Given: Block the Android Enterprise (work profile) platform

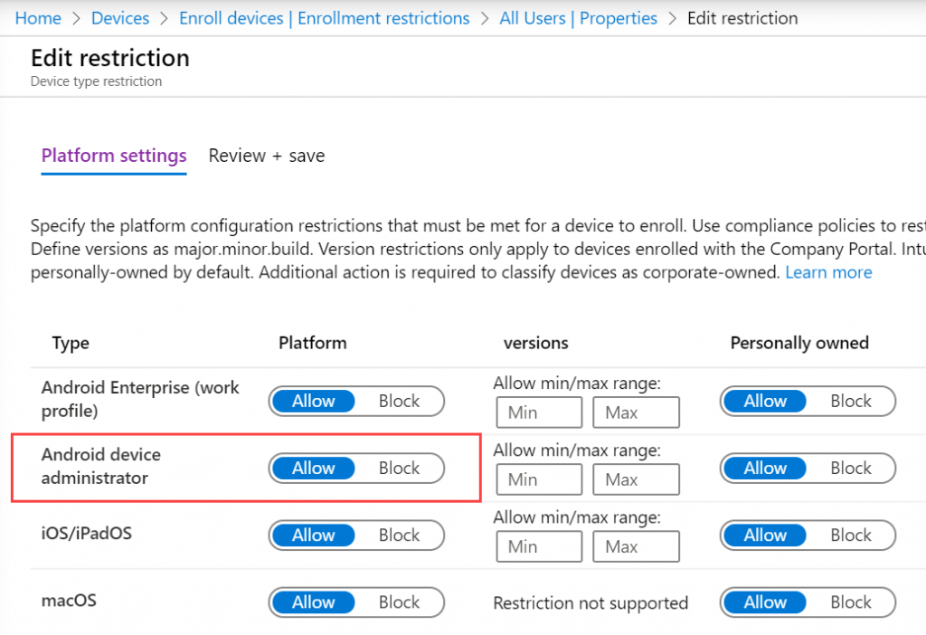Looking at the screenshot, I should click(x=399, y=401).
